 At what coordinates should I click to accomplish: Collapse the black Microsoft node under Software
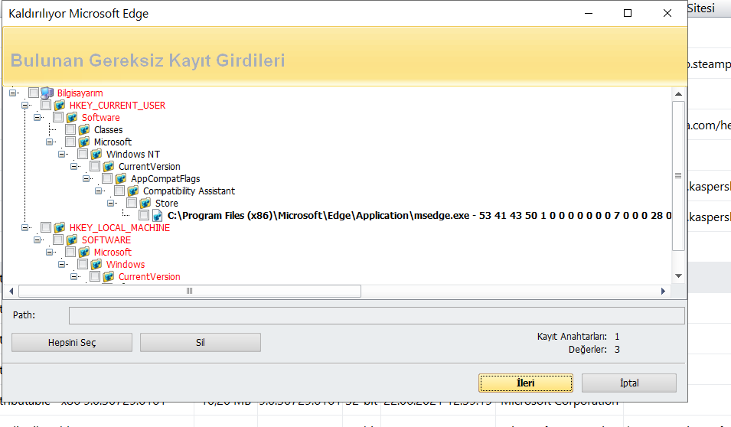coord(50,142)
